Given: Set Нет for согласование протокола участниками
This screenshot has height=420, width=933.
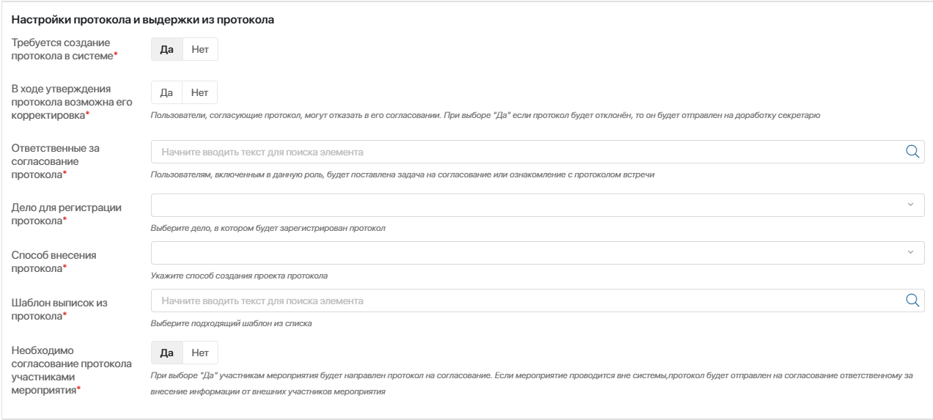Looking at the screenshot, I should click(x=200, y=353).
